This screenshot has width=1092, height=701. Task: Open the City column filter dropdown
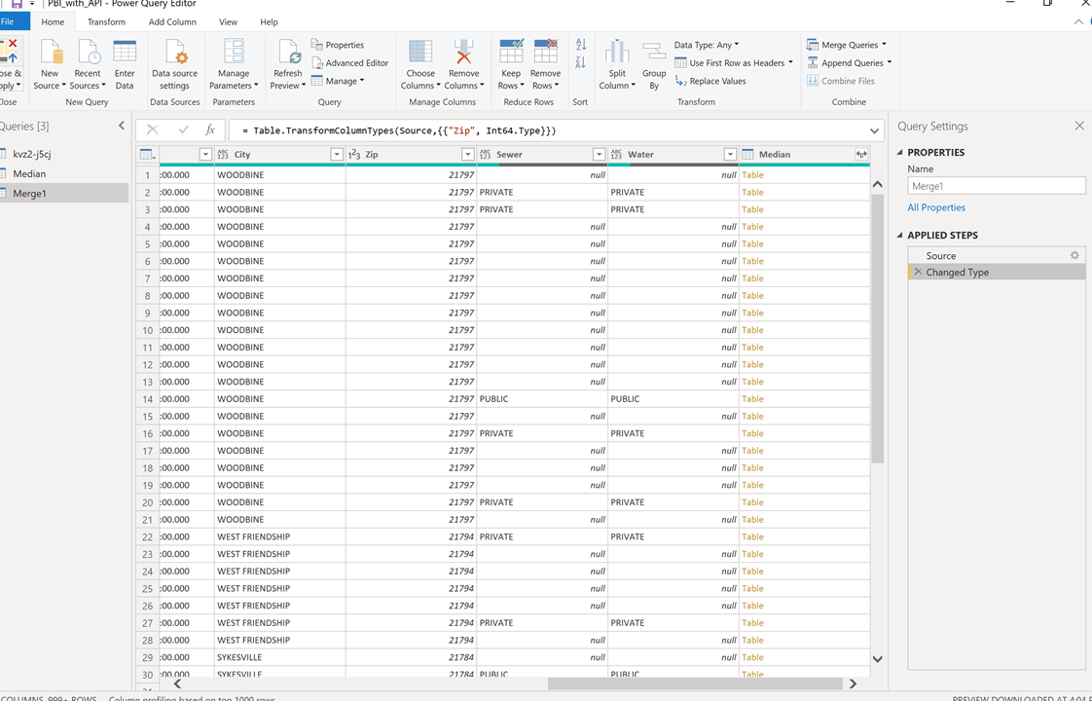coord(337,155)
